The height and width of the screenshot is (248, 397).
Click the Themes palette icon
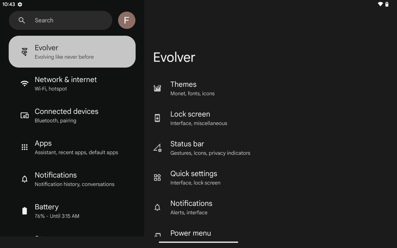tap(157, 88)
